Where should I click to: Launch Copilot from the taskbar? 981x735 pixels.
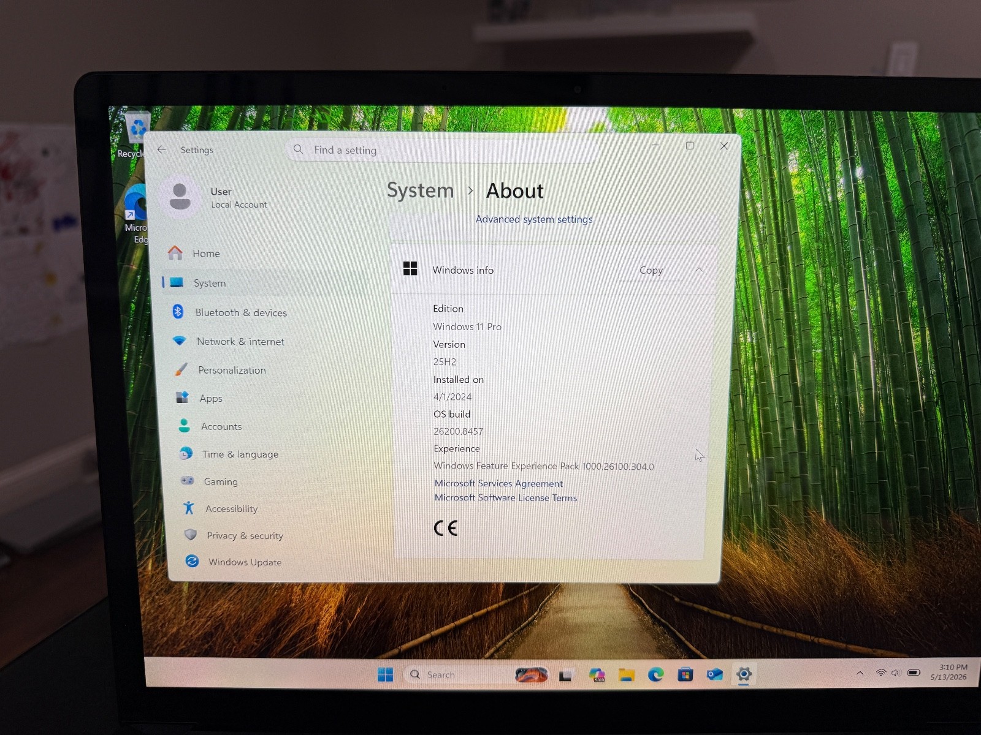(x=597, y=675)
